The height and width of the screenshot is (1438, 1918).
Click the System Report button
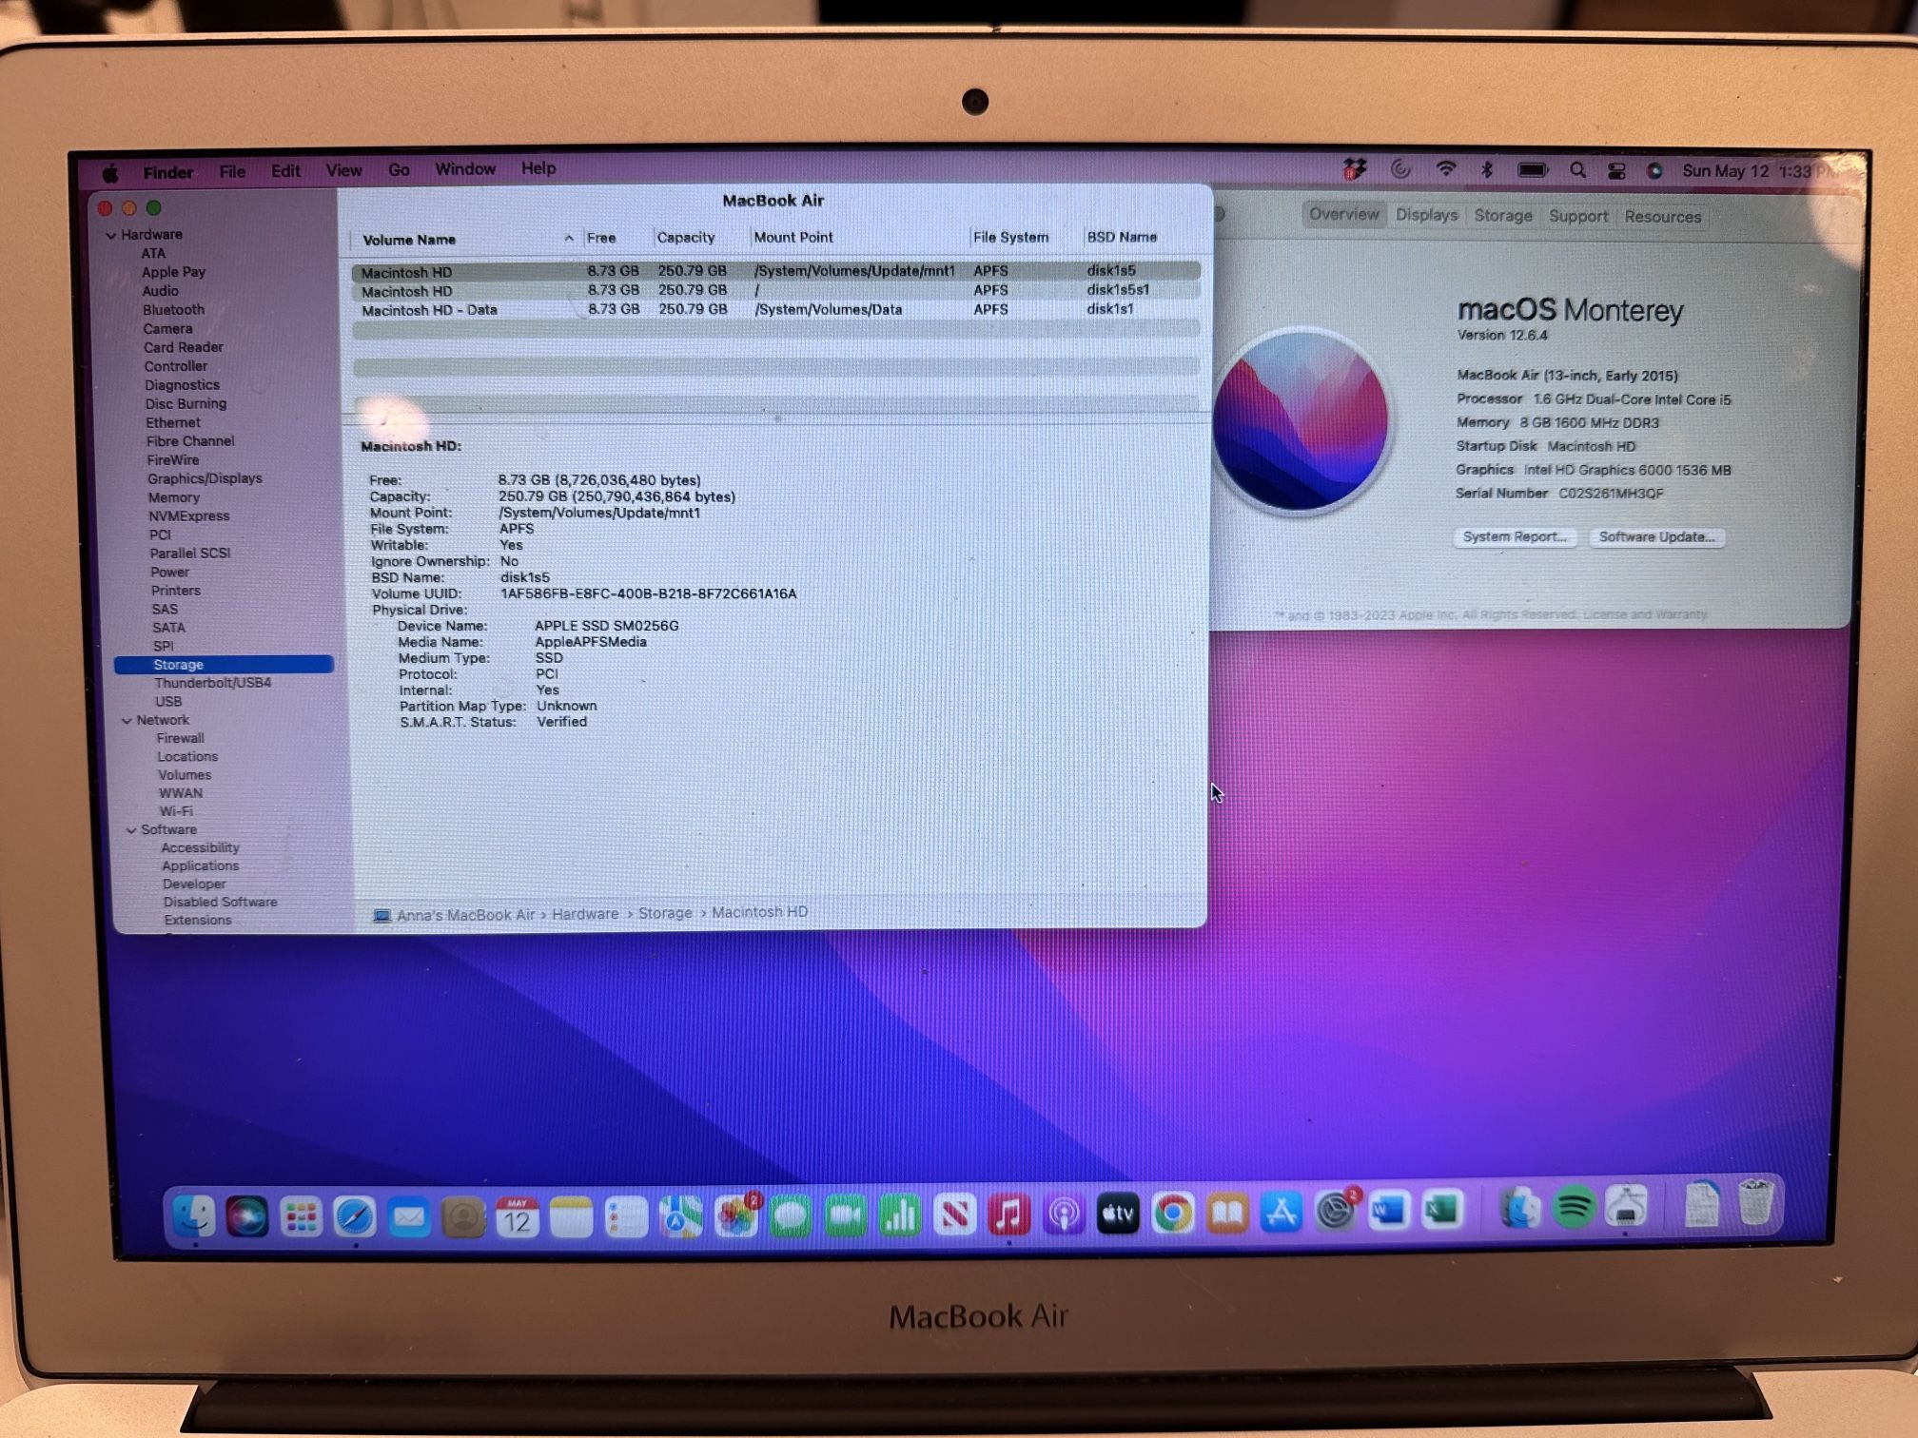click(x=1514, y=537)
